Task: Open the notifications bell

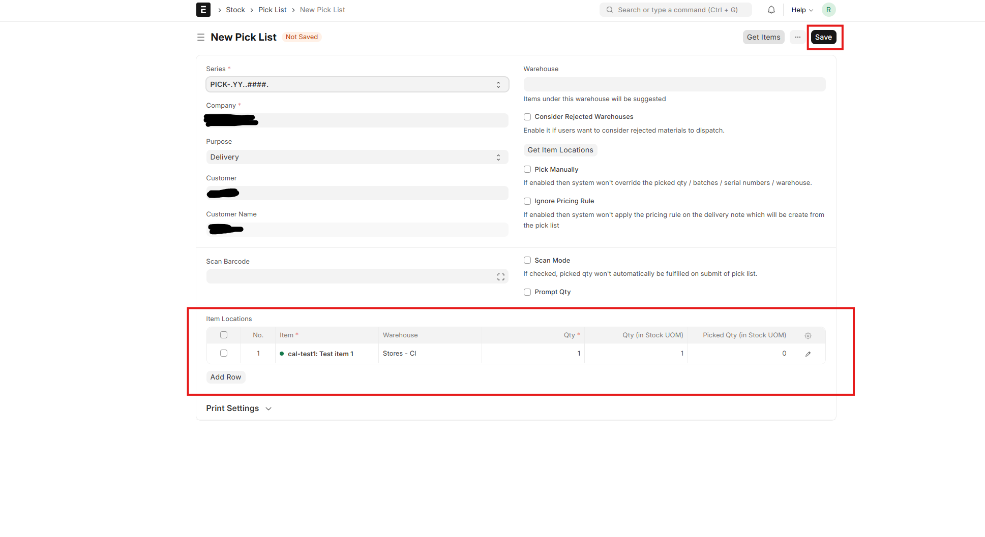Action: click(x=771, y=10)
